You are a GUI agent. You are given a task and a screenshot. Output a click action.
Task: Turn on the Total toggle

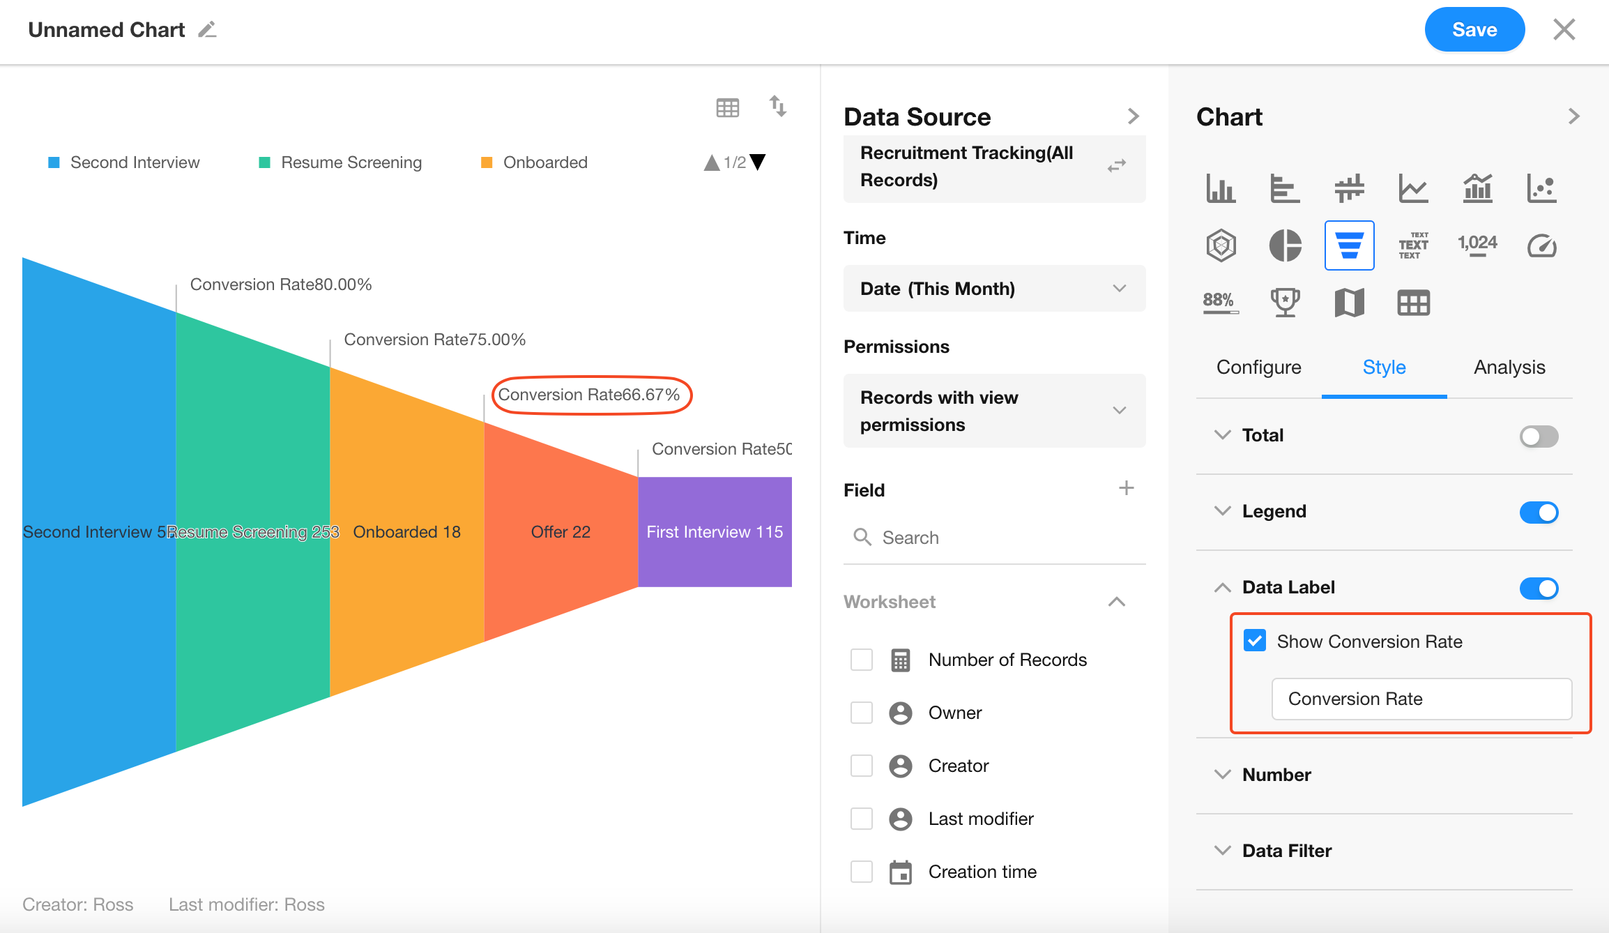click(1539, 437)
